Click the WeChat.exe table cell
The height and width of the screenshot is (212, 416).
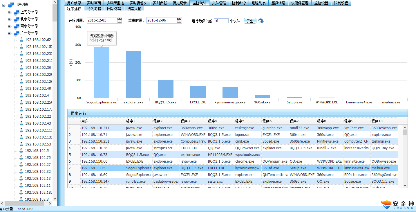(x=357, y=128)
